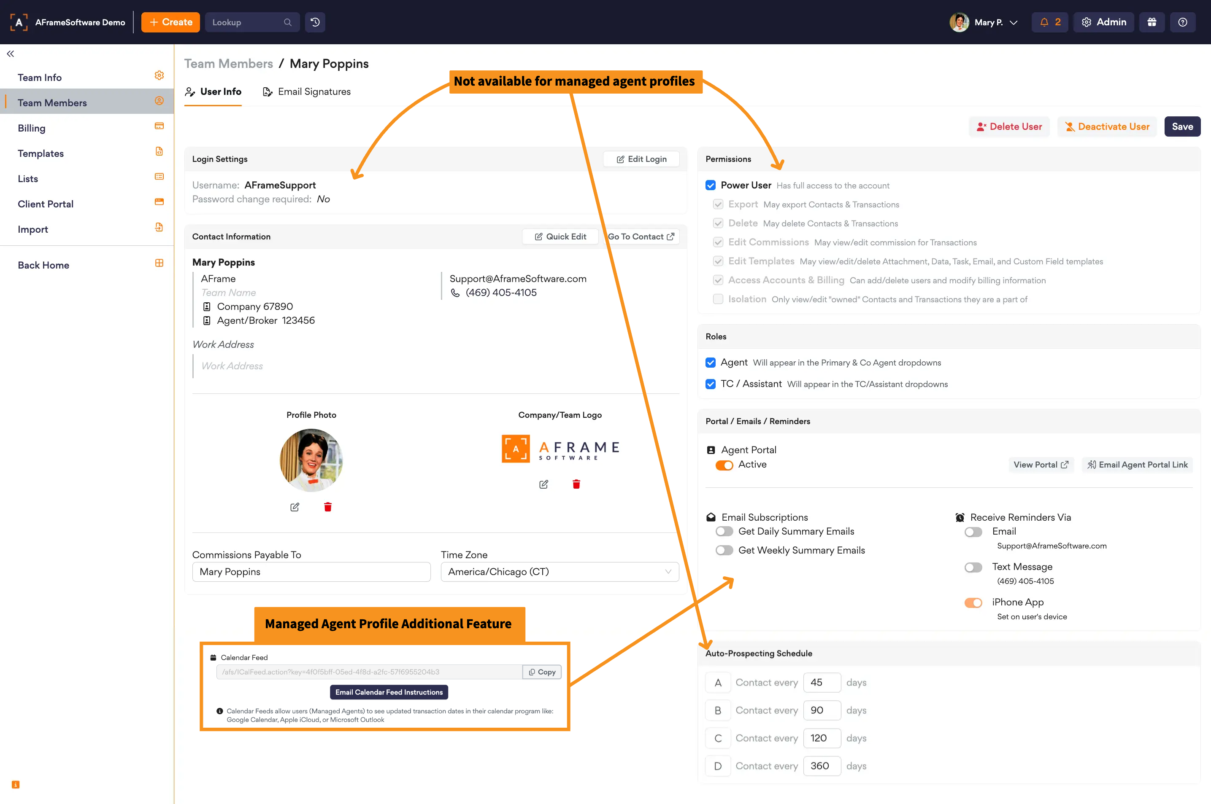1211x804 pixels.
Task: Disable the Agent Portal Active toggle
Action: coord(724,465)
